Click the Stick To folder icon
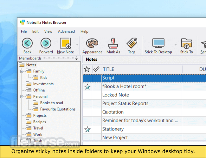The image size is (206, 158). tap(187, 43)
